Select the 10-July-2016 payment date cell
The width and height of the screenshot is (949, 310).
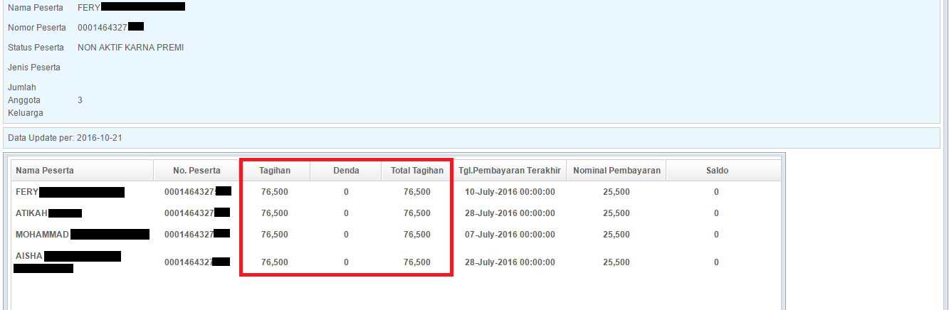pyautogui.click(x=509, y=192)
